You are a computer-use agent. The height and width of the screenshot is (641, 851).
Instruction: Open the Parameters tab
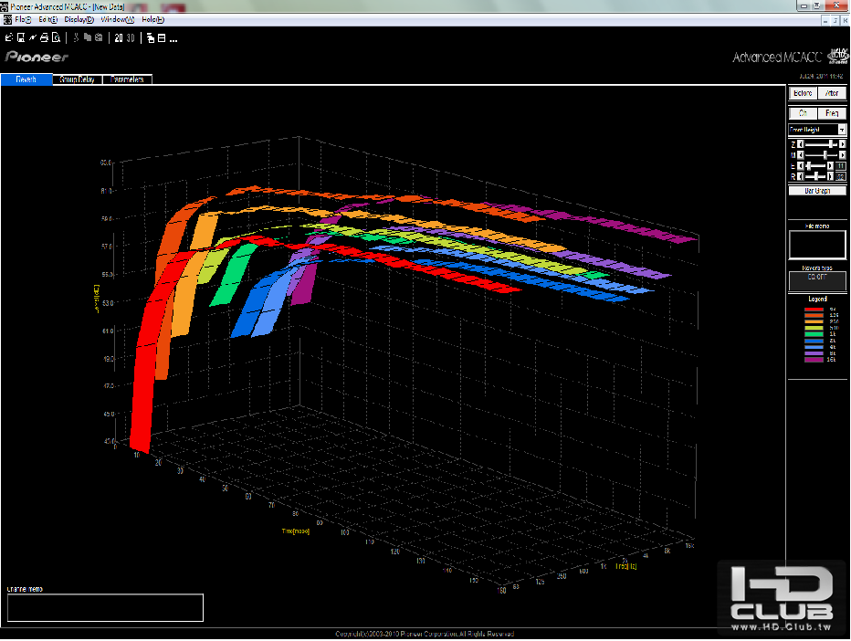[x=127, y=79]
